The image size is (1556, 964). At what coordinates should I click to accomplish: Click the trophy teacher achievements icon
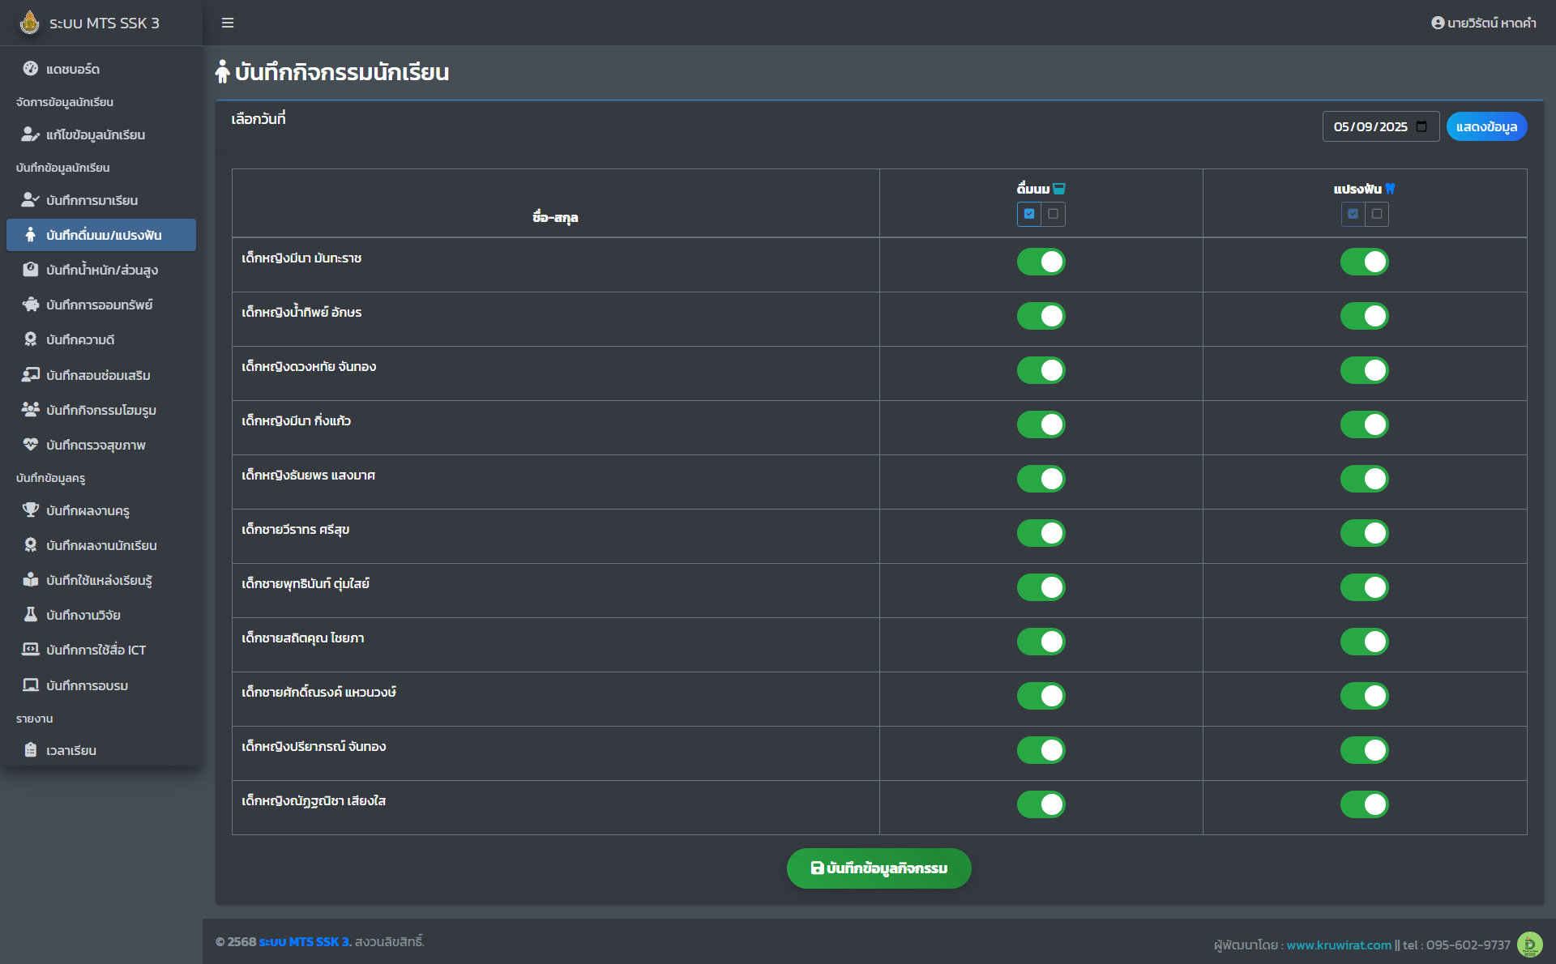point(30,510)
